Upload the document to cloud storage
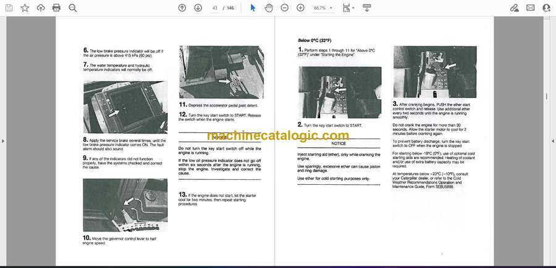556x268 pixels. (x=41, y=8)
